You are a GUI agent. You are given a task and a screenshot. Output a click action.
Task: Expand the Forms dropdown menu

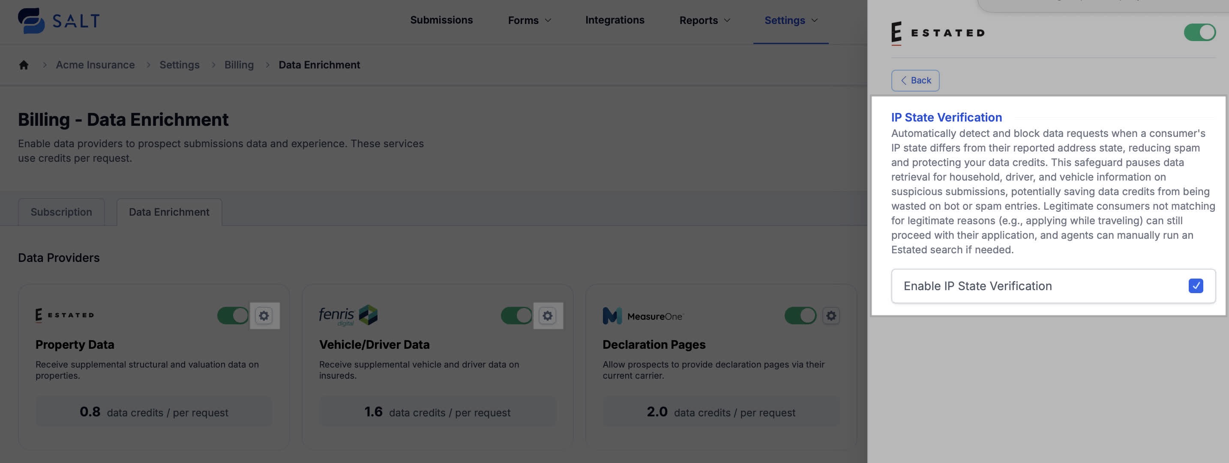click(529, 20)
